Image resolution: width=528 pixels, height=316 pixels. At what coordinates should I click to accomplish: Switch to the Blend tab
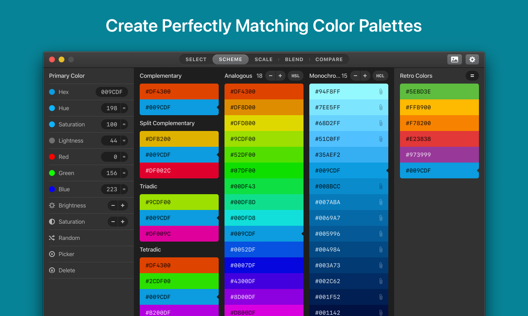[294, 59]
